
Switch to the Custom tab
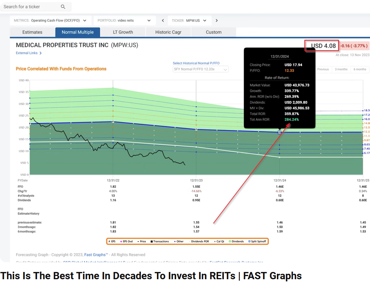[x=213, y=32]
